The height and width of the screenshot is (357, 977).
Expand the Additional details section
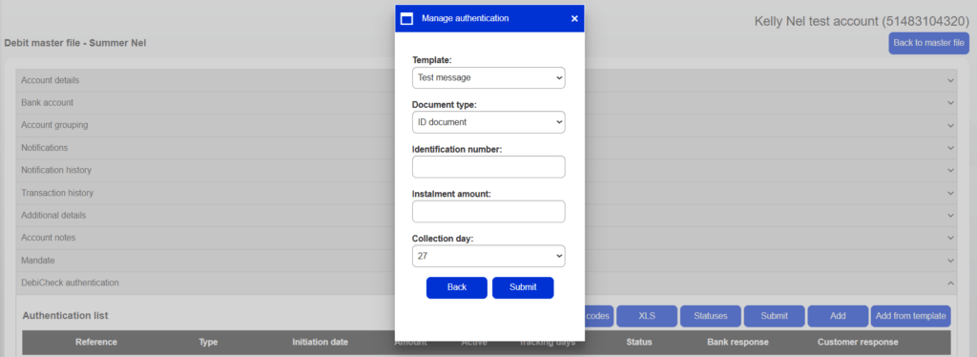(x=487, y=215)
